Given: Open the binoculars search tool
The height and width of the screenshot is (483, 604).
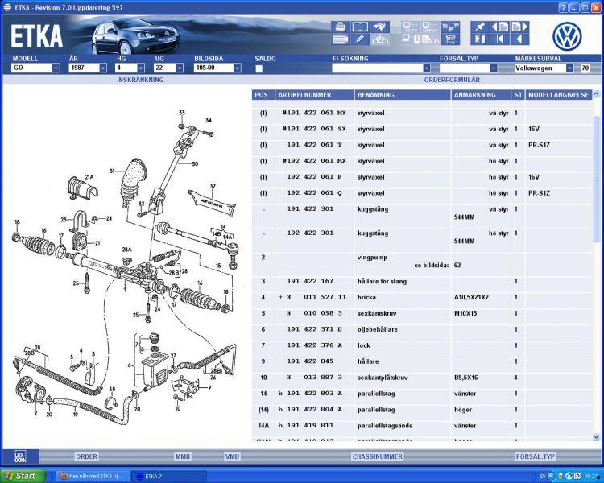Looking at the screenshot, I should [379, 27].
